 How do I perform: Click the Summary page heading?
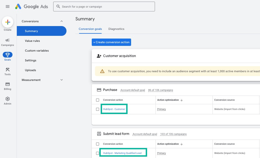click(x=85, y=19)
